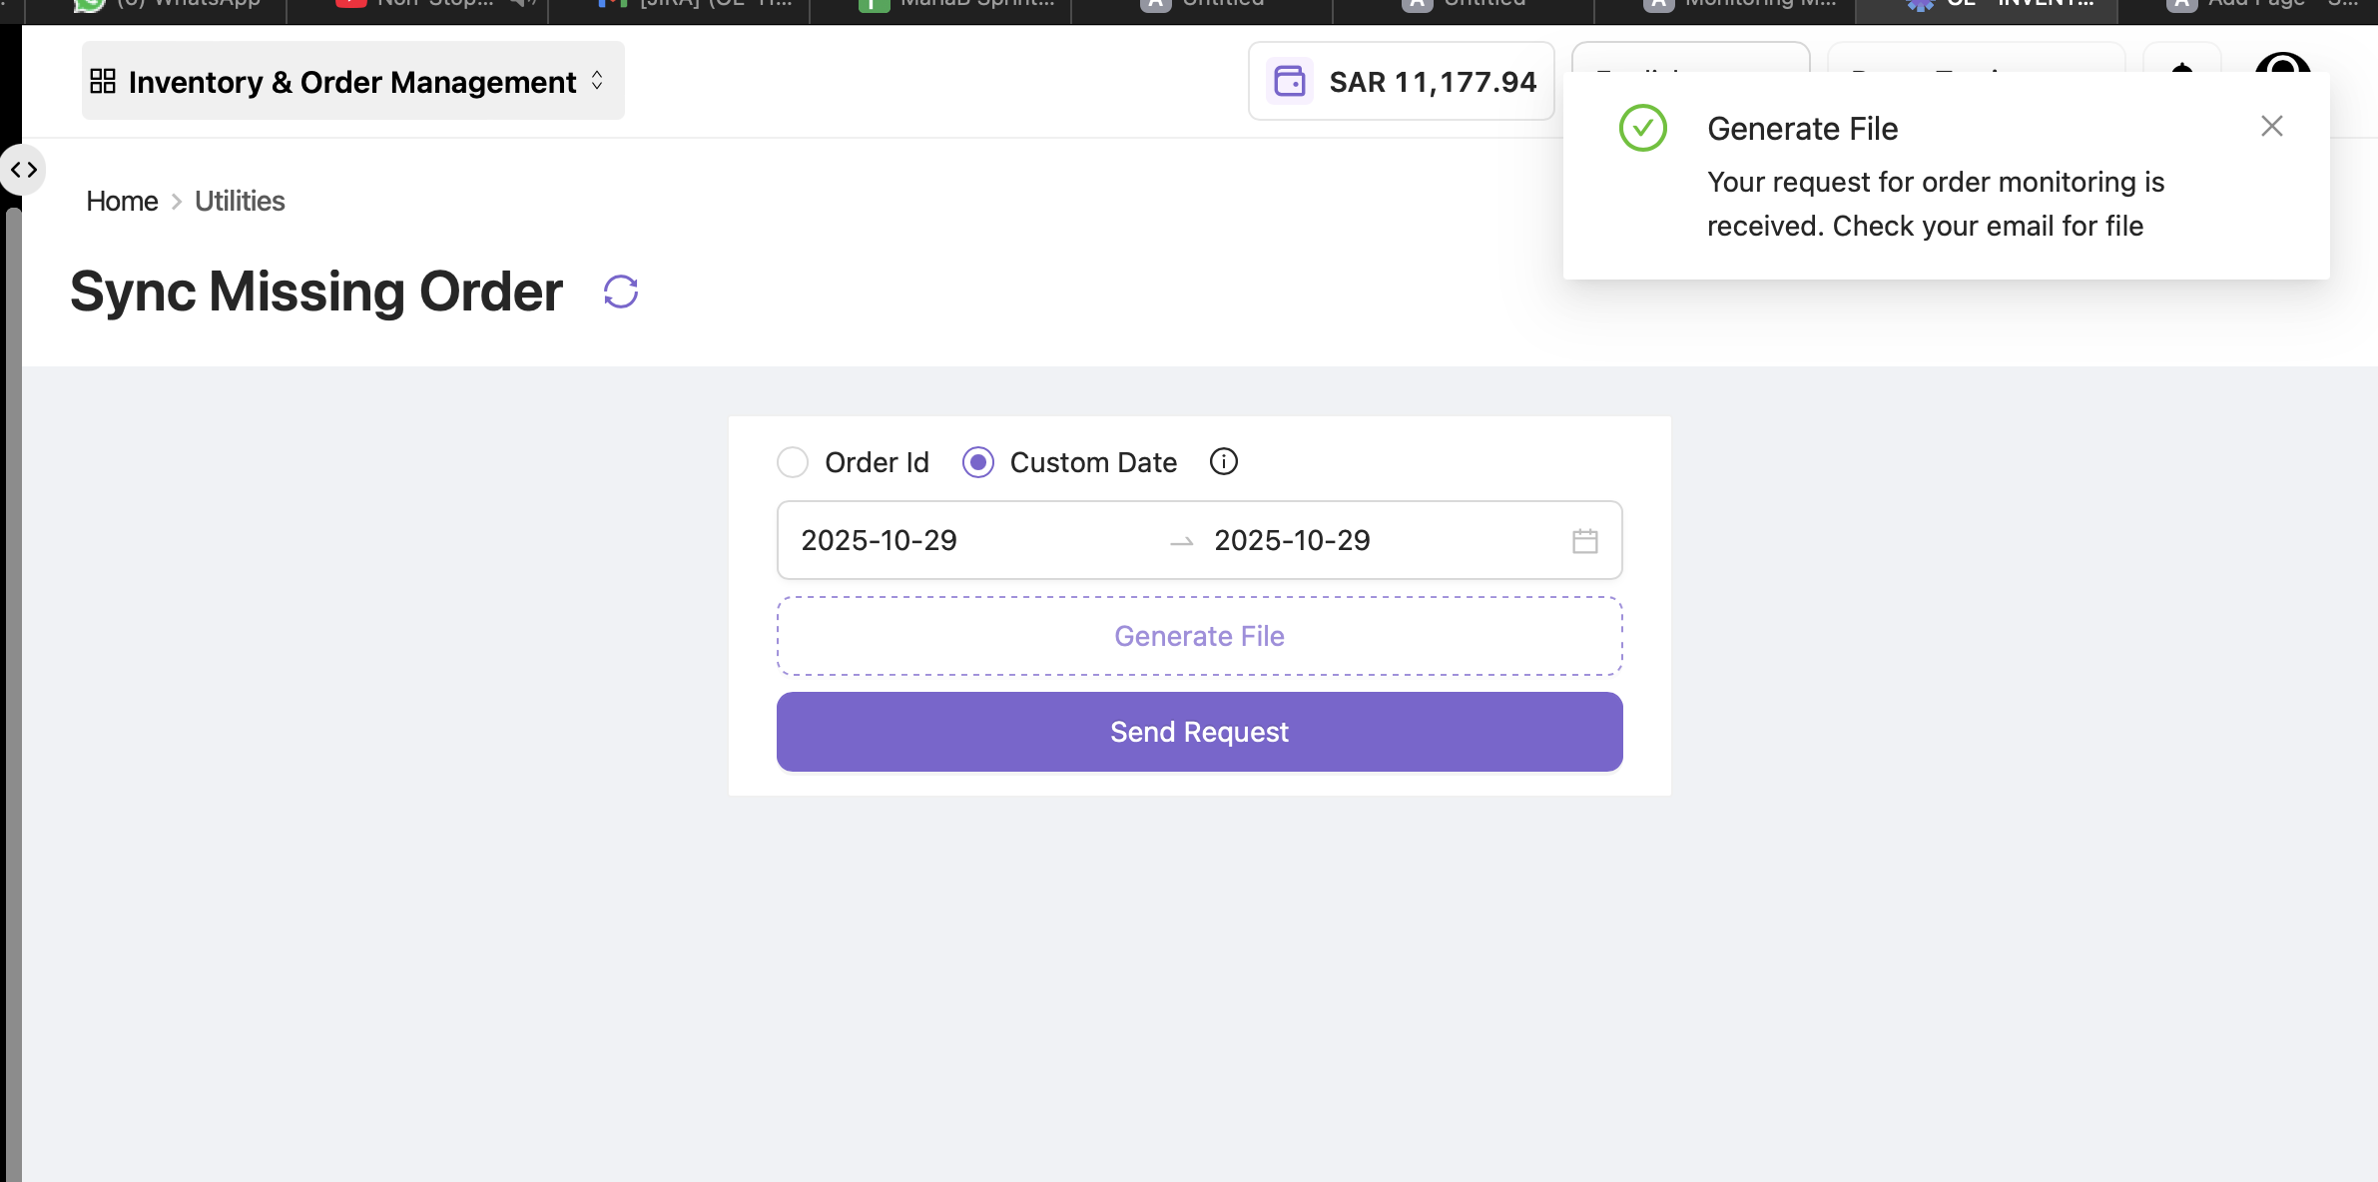The height and width of the screenshot is (1182, 2378).
Task: Click the Send Request button
Action: tap(1198, 731)
